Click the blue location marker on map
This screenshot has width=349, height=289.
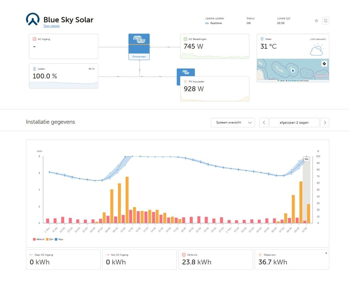coord(292,70)
